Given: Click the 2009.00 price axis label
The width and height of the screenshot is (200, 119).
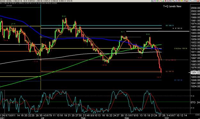Looking at the screenshot, I should click(195, 8).
